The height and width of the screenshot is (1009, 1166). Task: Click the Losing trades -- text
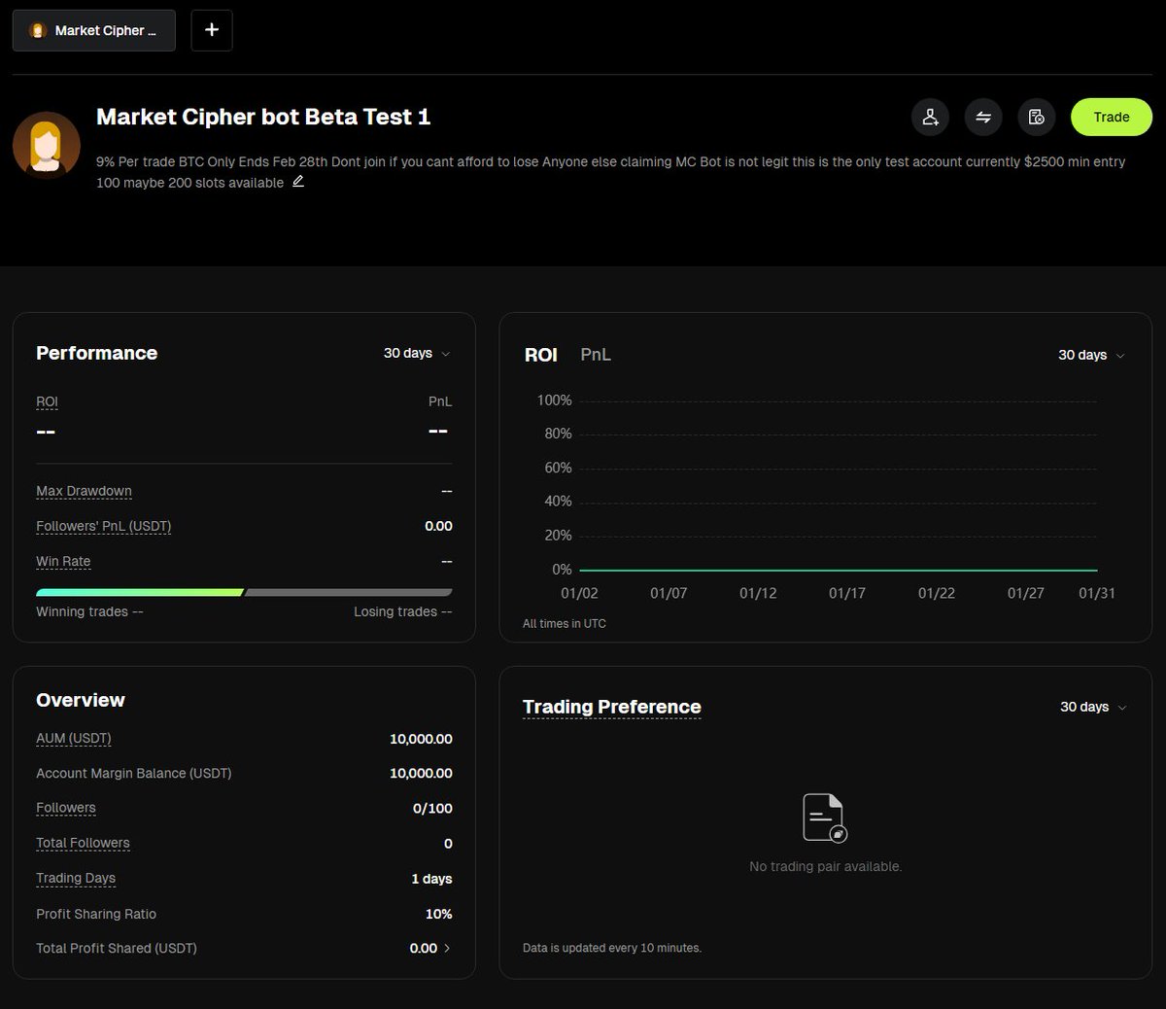[x=403, y=611]
